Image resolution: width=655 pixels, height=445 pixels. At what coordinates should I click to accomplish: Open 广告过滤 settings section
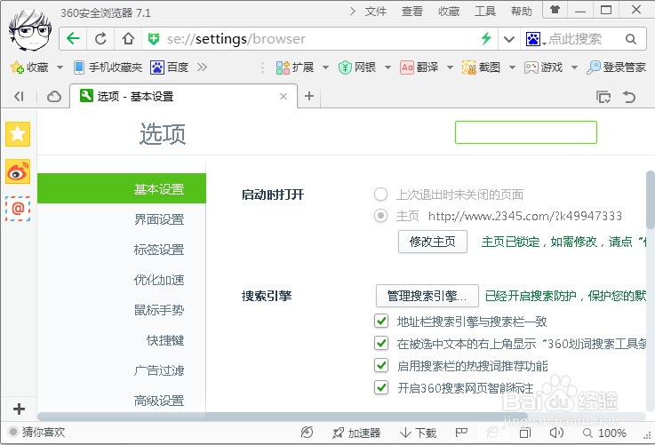tap(159, 370)
